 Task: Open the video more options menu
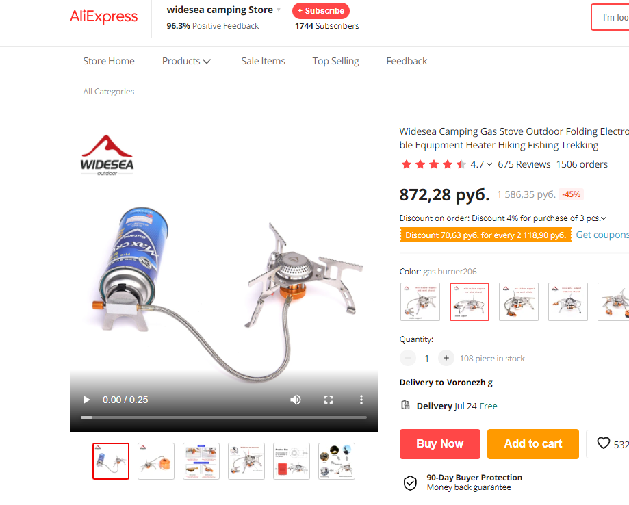coord(361,400)
